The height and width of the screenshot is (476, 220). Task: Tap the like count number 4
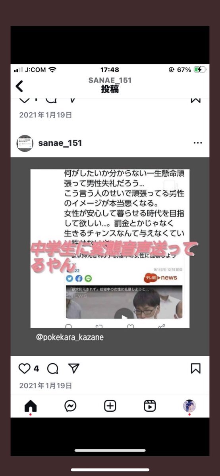36,369
